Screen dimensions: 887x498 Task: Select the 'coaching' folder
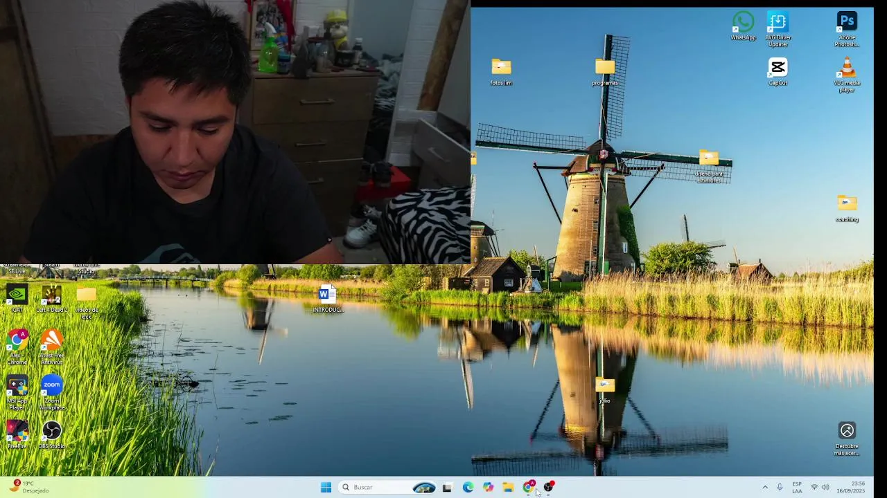[x=846, y=209]
